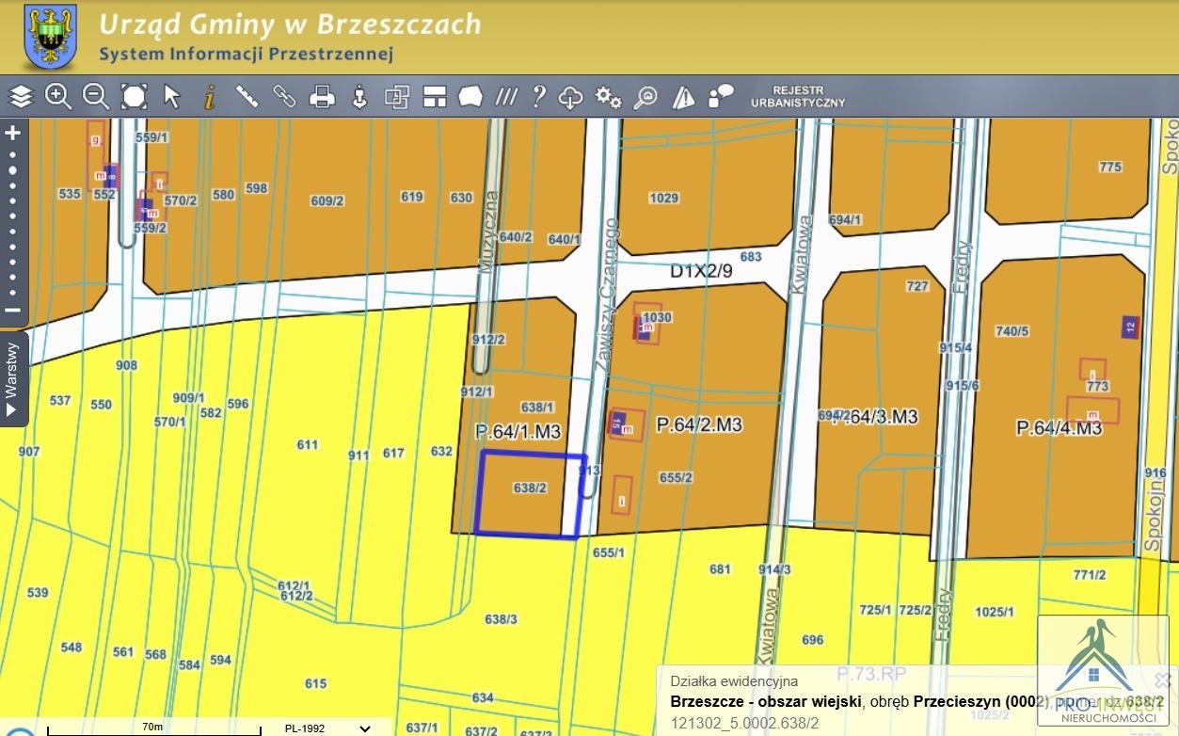Image resolution: width=1179 pixels, height=736 pixels.
Task: Click the panel layout icon
Action: click(x=434, y=96)
